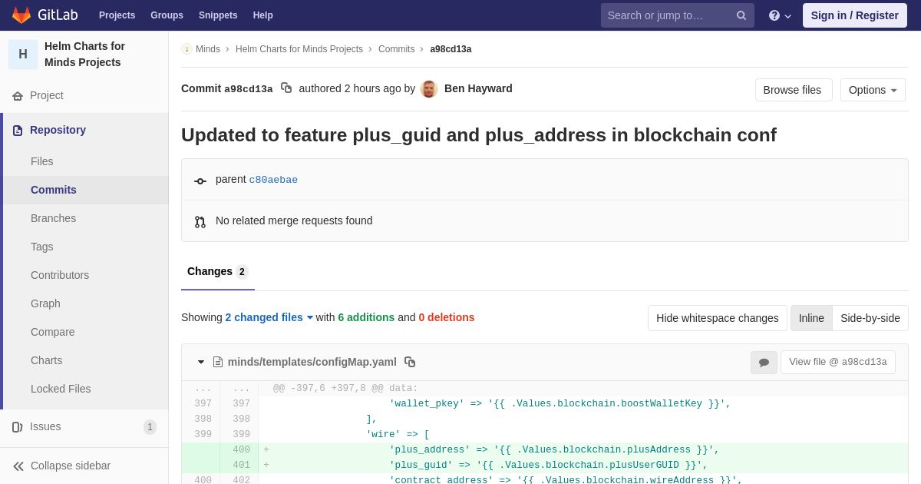The height and width of the screenshot is (484, 921).
Task: Select the Changes tab
Action: [218, 271]
